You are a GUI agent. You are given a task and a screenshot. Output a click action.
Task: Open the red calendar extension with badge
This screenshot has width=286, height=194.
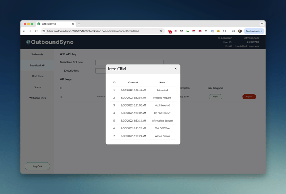(170, 31)
